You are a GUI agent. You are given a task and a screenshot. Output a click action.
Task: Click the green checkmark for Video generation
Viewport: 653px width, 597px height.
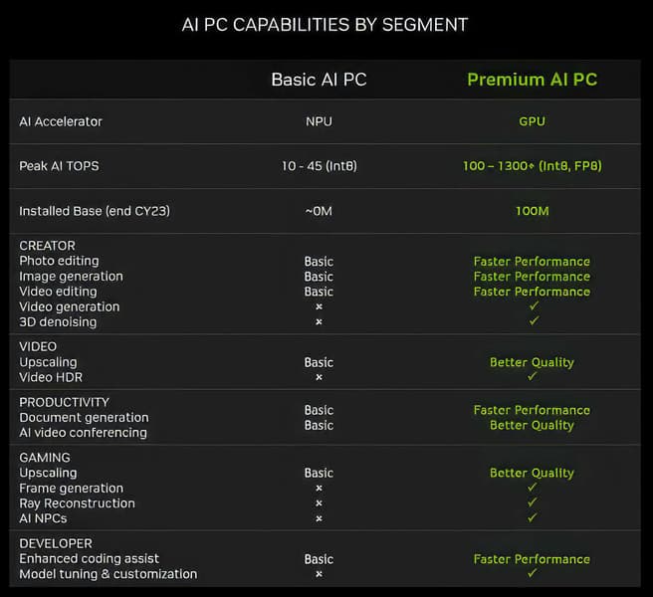pos(533,306)
